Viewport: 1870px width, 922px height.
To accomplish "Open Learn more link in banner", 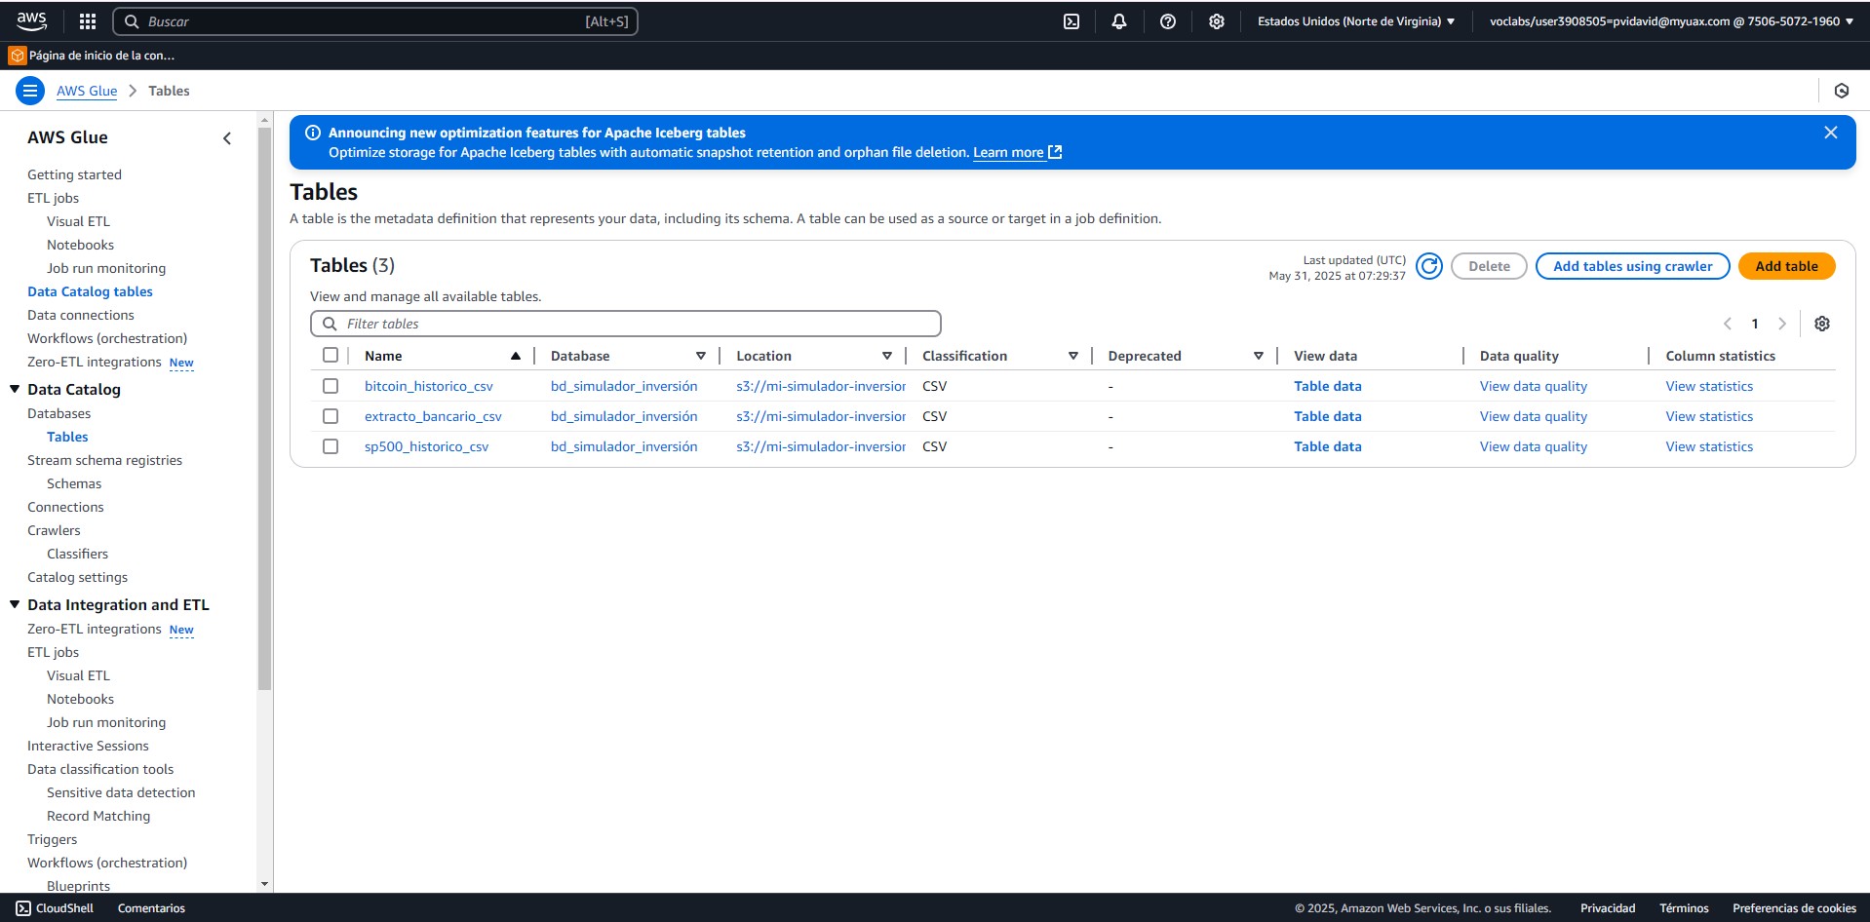I will [1017, 152].
